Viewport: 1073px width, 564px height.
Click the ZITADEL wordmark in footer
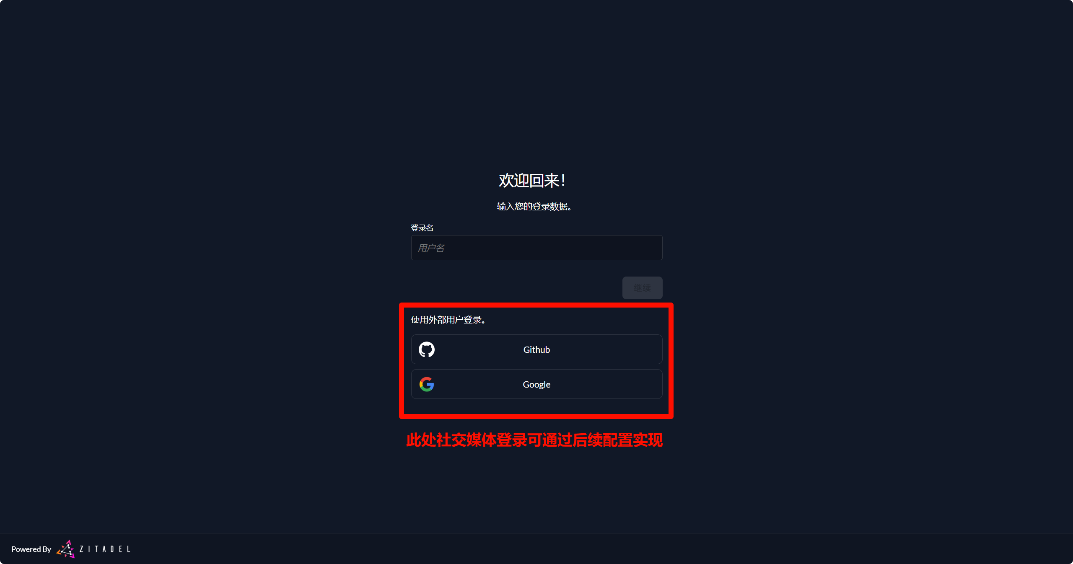coord(105,549)
